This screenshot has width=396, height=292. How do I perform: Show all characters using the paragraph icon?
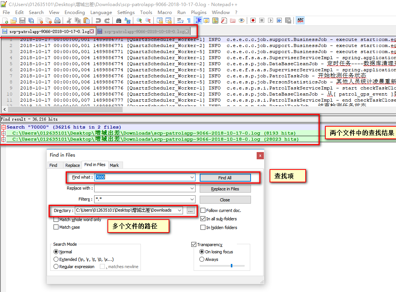[189, 20]
